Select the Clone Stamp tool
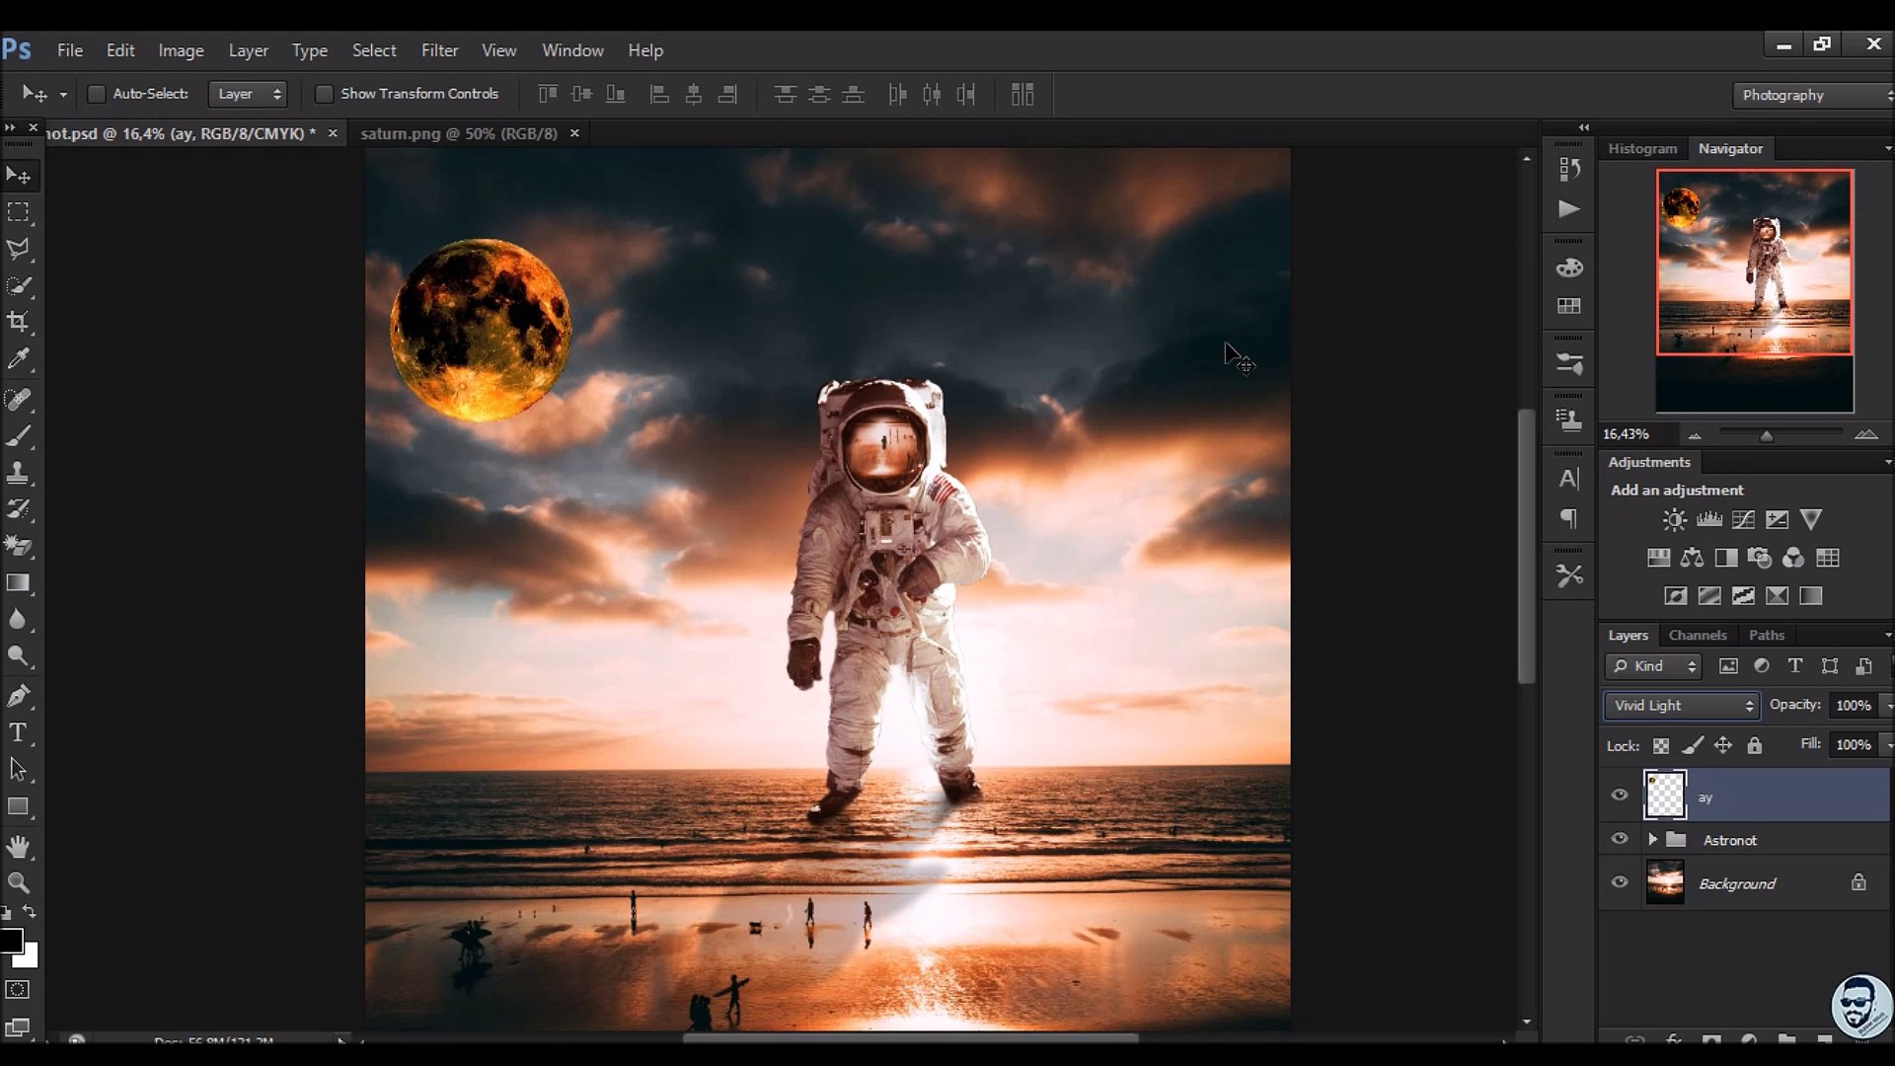 (x=18, y=473)
